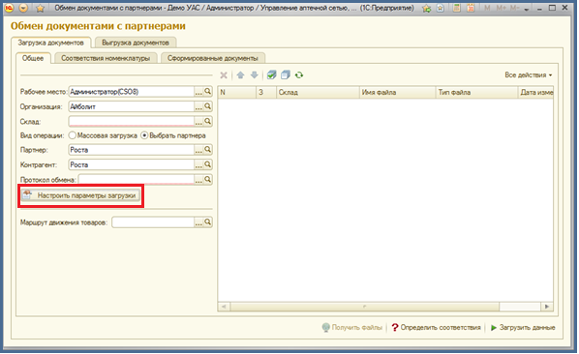Image resolution: width=579 pixels, height=354 pixels.
Task: Switch to the Выгрузка документов tab
Action: click(x=136, y=43)
